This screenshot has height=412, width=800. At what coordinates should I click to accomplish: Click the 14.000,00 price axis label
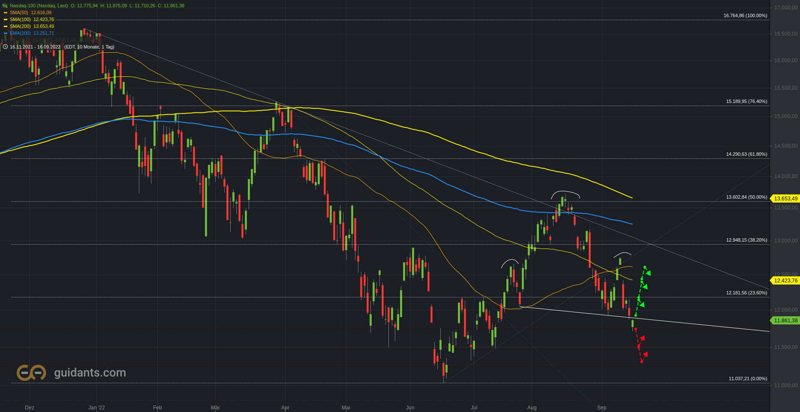[786, 176]
